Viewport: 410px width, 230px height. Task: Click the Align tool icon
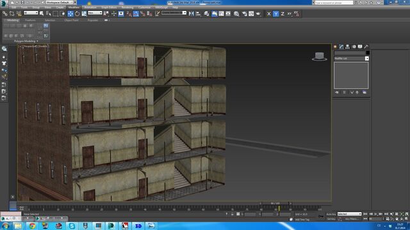[198, 13]
